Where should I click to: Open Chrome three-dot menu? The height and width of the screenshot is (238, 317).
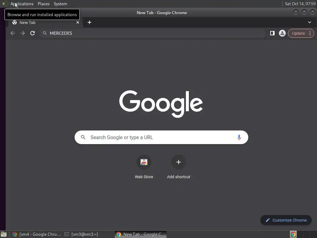point(310,33)
